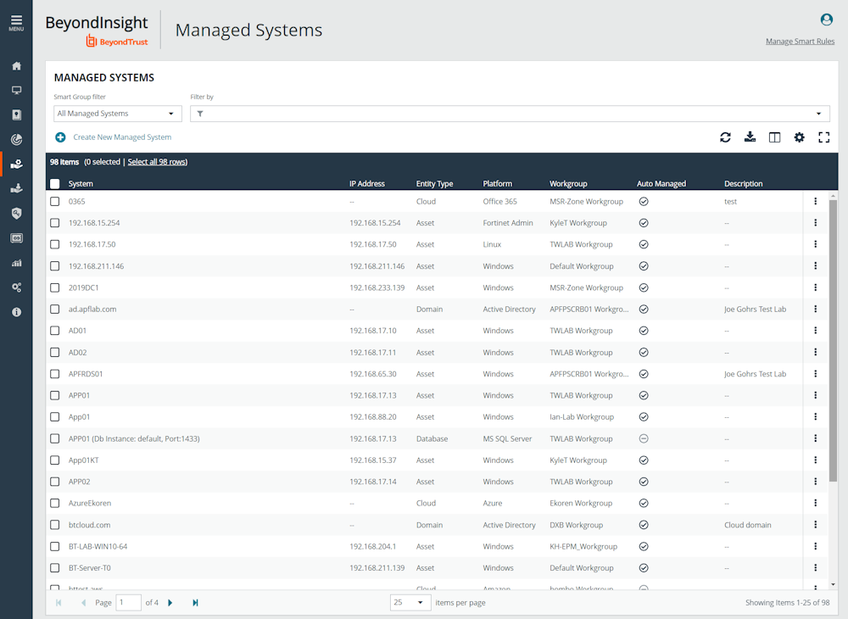Click the download list icon
Image resolution: width=848 pixels, height=619 pixels.
tap(750, 137)
